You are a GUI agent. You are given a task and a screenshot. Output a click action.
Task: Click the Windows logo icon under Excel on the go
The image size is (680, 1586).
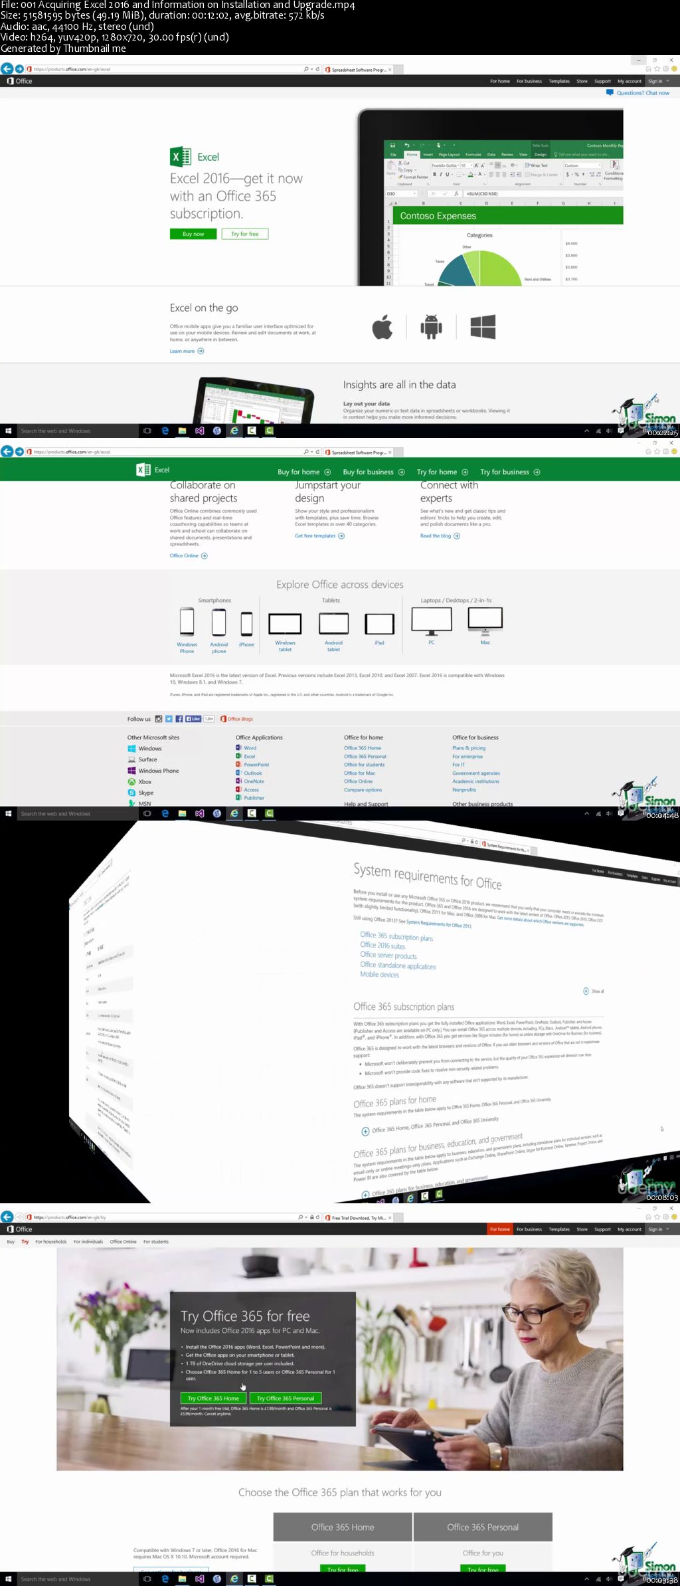[x=483, y=327]
